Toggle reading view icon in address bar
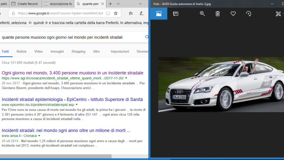 coord(108,13)
